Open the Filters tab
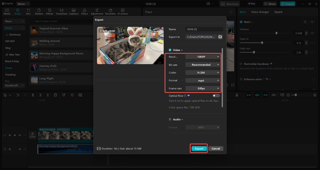 [x=84, y=11]
